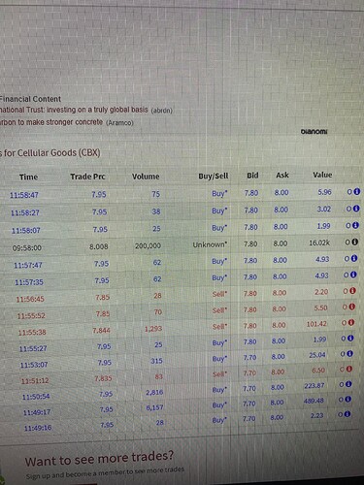Click the Time column header
The image size is (364, 485).
pyautogui.click(x=28, y=177)
